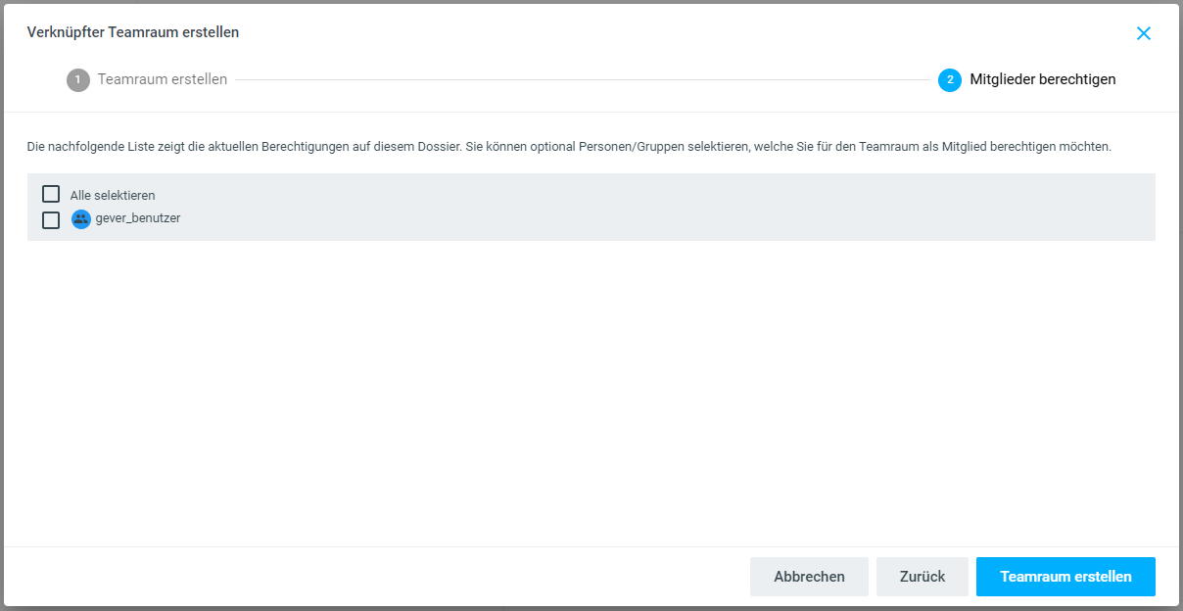Click the 'Verknüpfter Teamraum erstellen' dialog title
Screen dimensions: 1183x611
[x=133, y=32]
